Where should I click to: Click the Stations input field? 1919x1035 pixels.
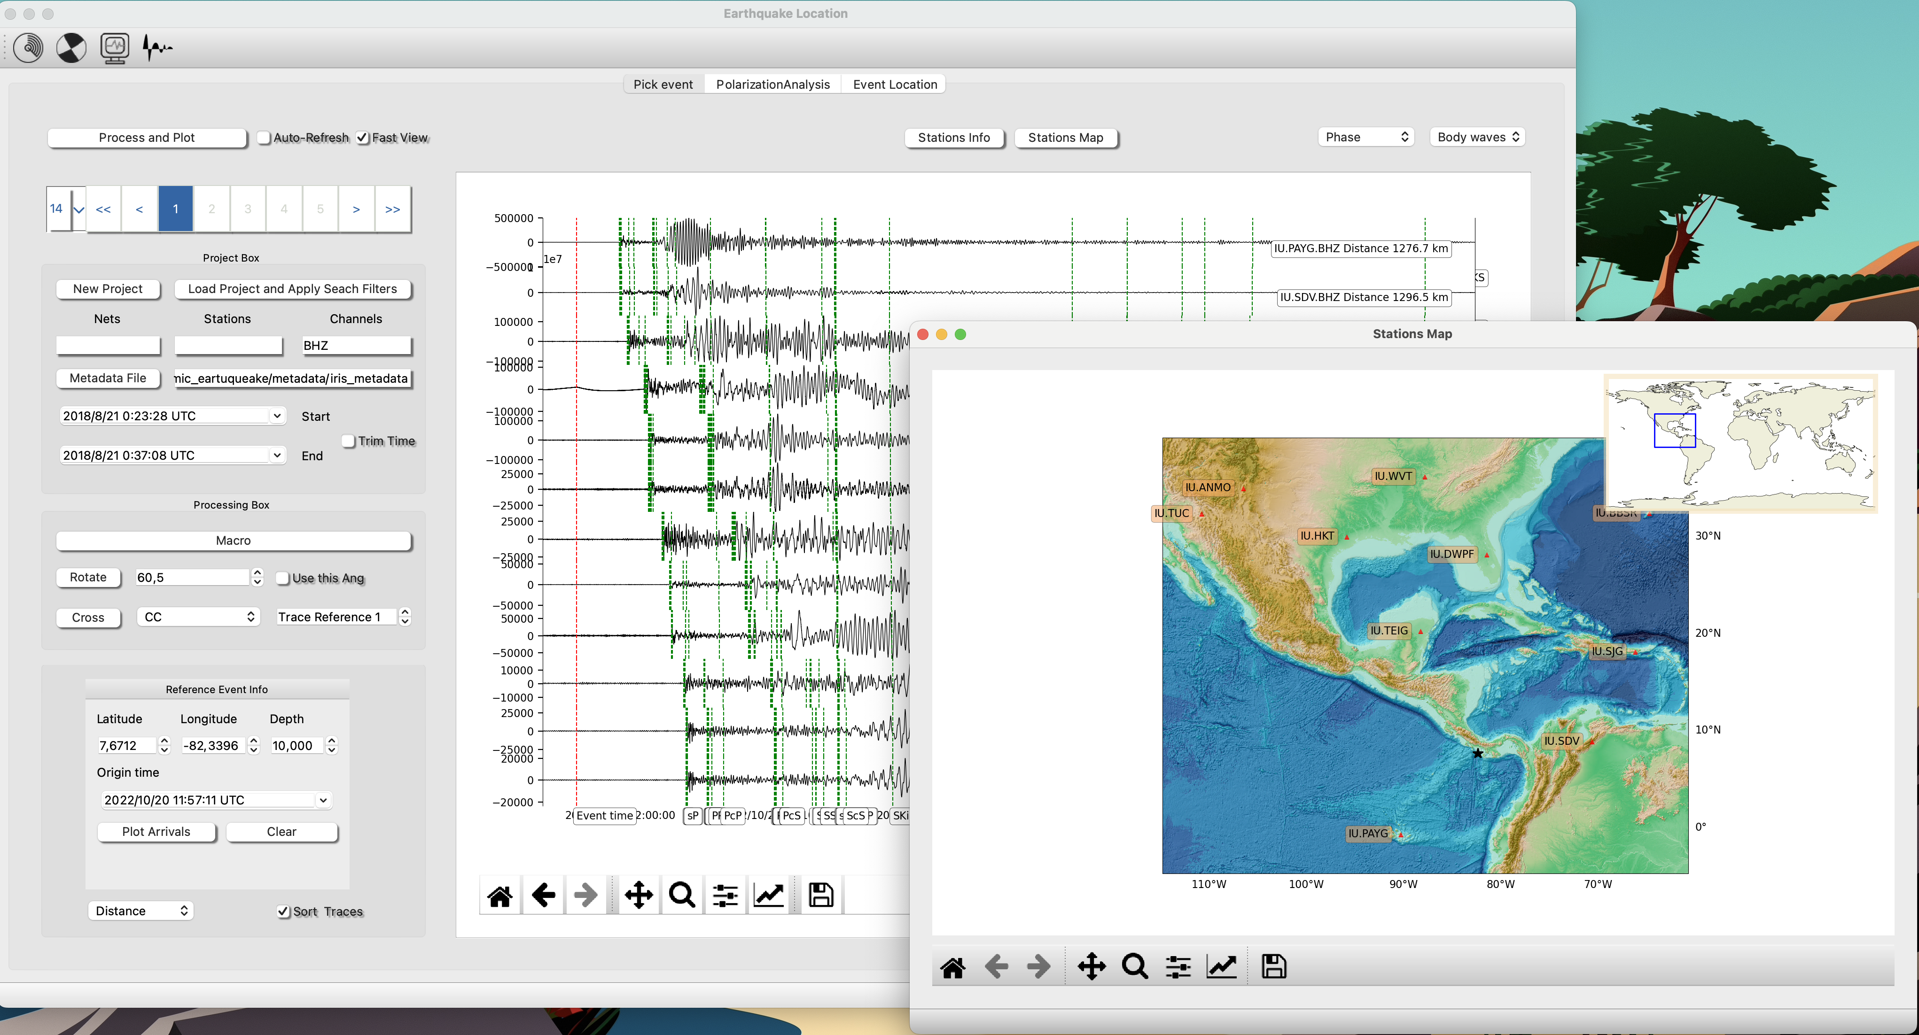(x=228, y=346)
